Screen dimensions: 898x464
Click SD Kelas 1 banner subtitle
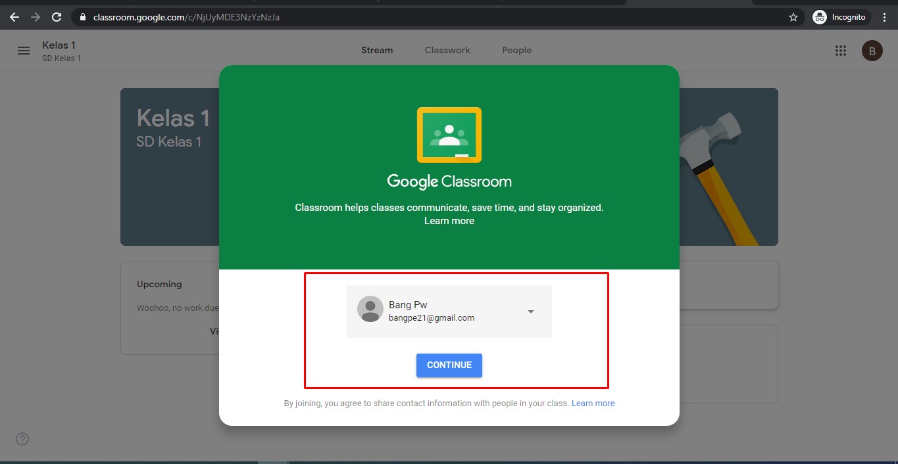click(169, 141)
